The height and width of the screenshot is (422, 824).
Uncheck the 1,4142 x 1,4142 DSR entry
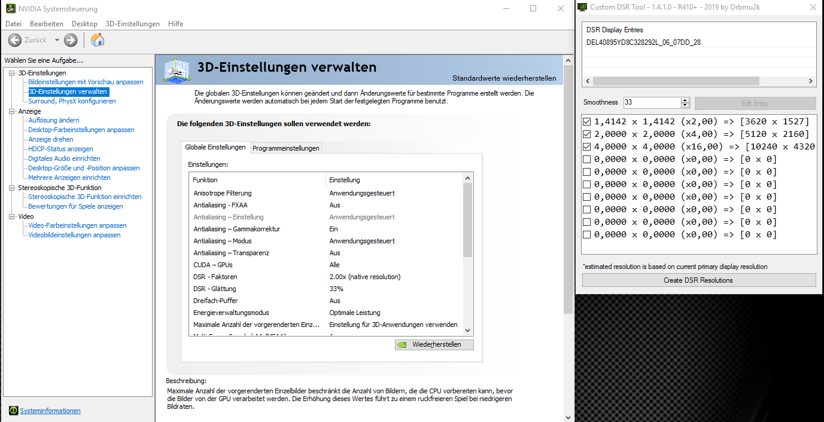point(586,121)
